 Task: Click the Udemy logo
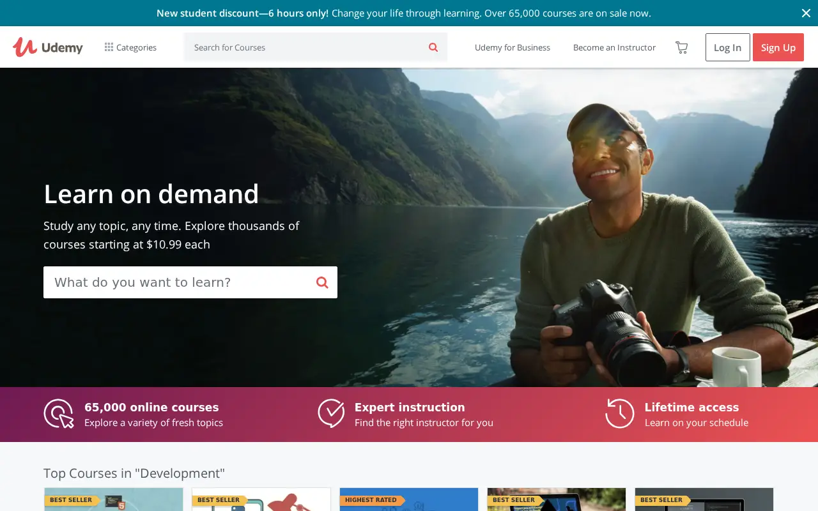coord(48,47)
